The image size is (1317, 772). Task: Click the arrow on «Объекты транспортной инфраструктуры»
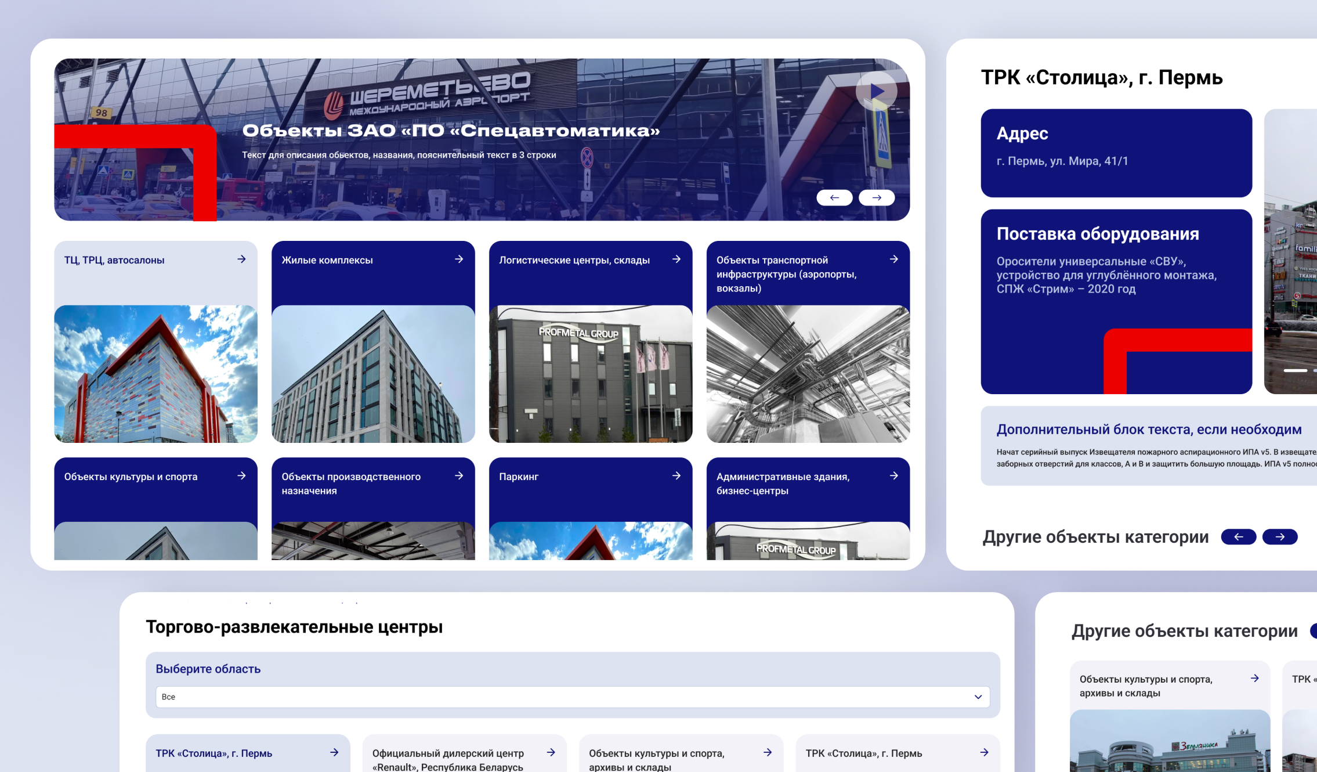(893, 259)
